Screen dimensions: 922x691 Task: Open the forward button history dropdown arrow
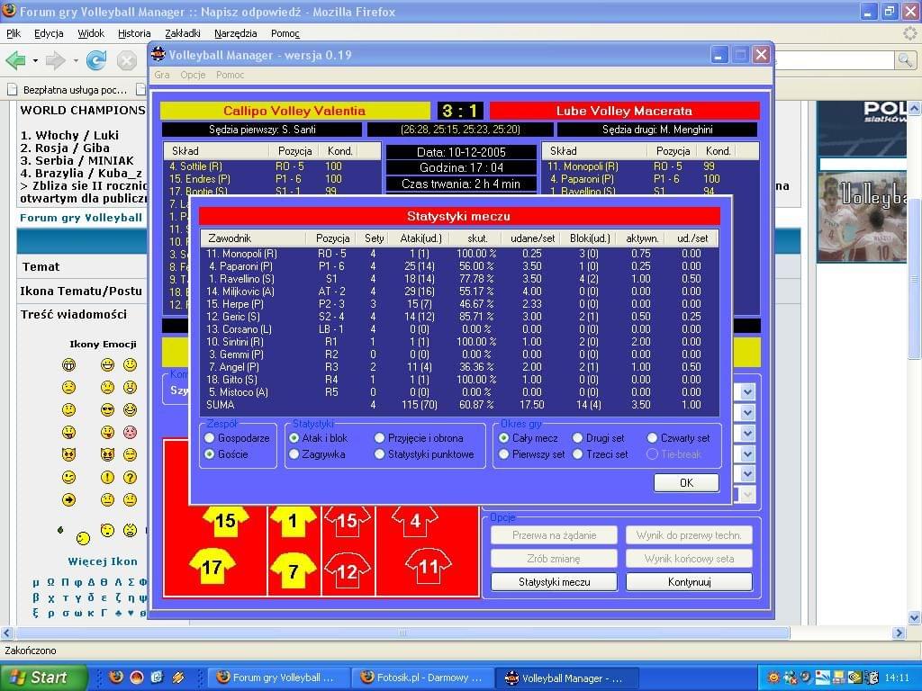point(75,61)
